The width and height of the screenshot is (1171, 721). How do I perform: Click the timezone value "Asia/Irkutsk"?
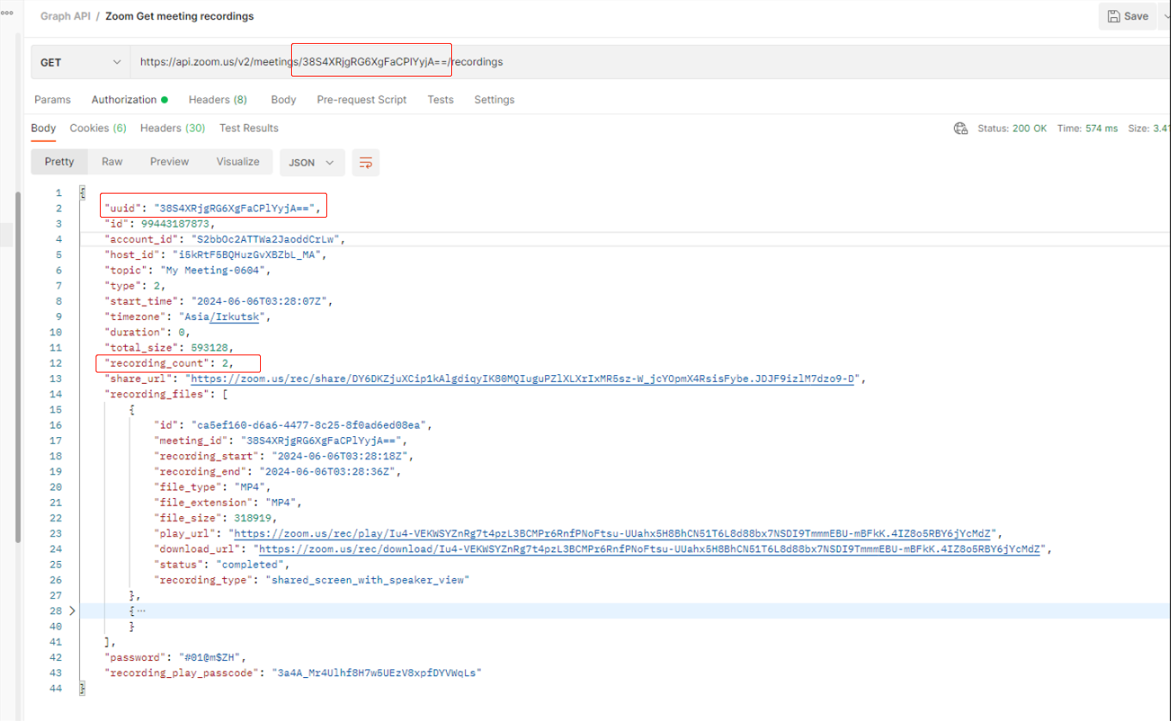(x=222, y=317)
